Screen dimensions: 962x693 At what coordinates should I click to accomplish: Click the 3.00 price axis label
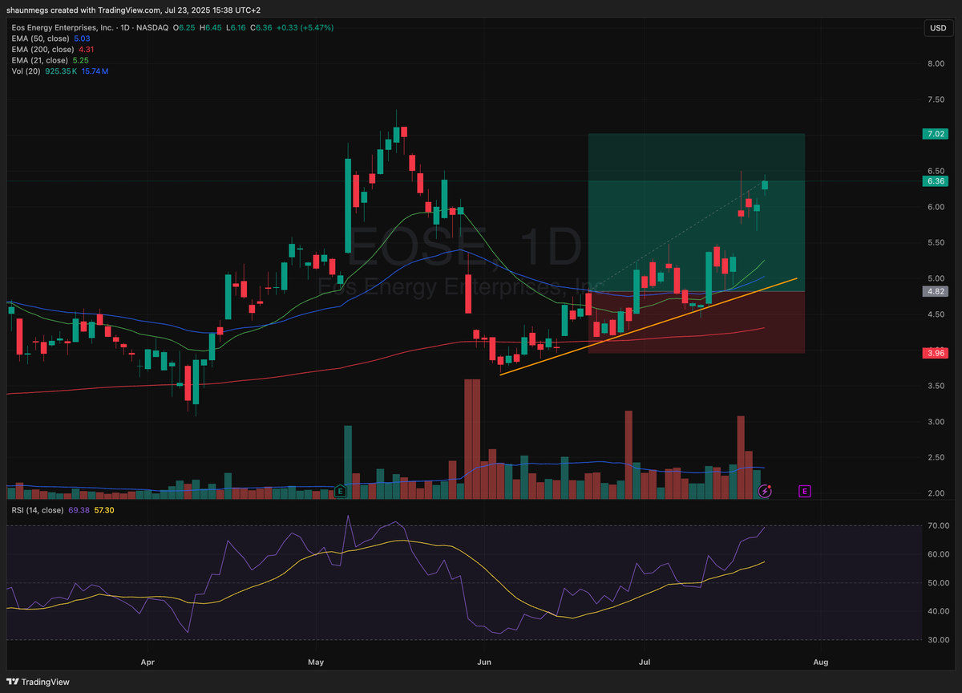click(936, 421)
